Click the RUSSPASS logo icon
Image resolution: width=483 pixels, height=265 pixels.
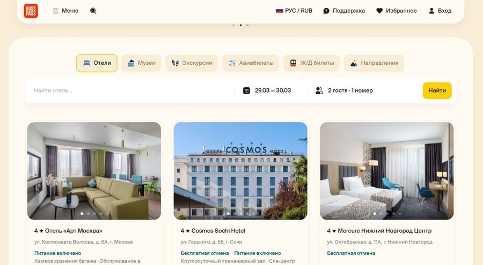pos(31,11)
